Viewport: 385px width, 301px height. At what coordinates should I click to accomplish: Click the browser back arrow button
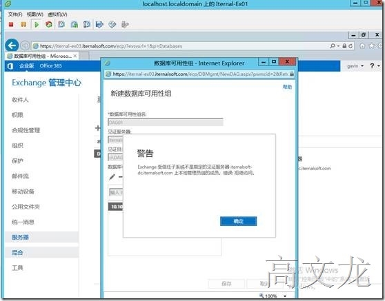[x=12, y=45]
